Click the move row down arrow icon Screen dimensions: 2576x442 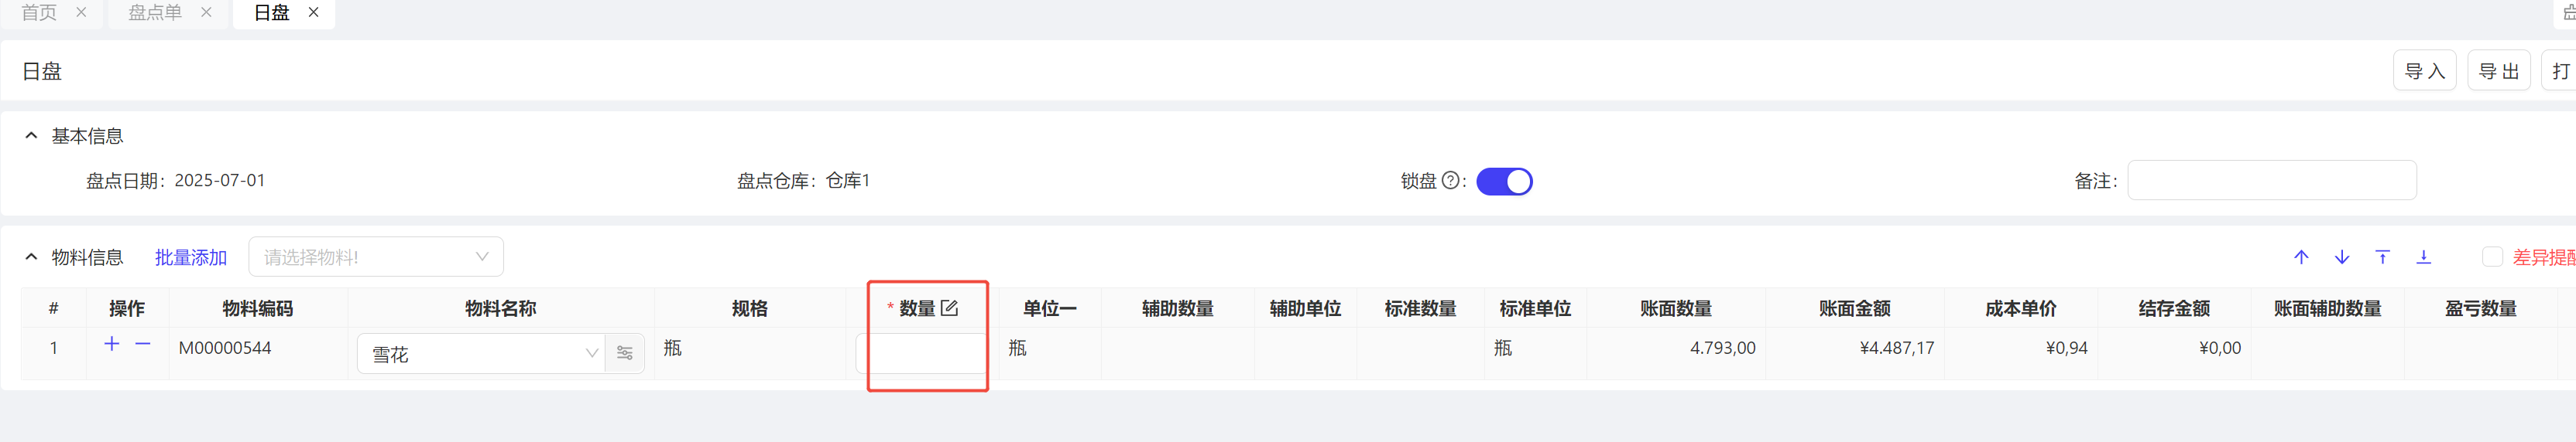coord(2342,257)
